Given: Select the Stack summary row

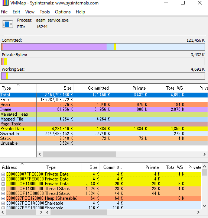Looking at the screenshot, I should pyautogui.click(x=104, y=138).
